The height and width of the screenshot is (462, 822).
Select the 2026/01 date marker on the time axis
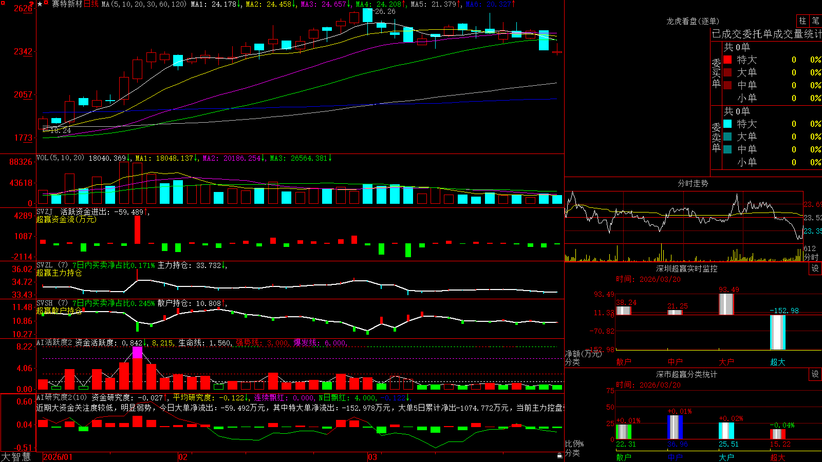coord(58,457)
